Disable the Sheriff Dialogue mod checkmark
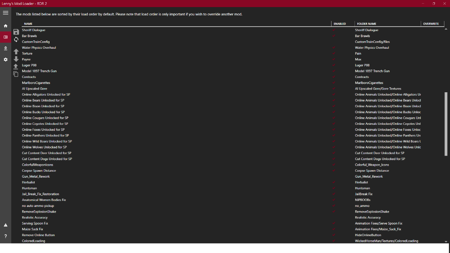 (x=334, y=30)
